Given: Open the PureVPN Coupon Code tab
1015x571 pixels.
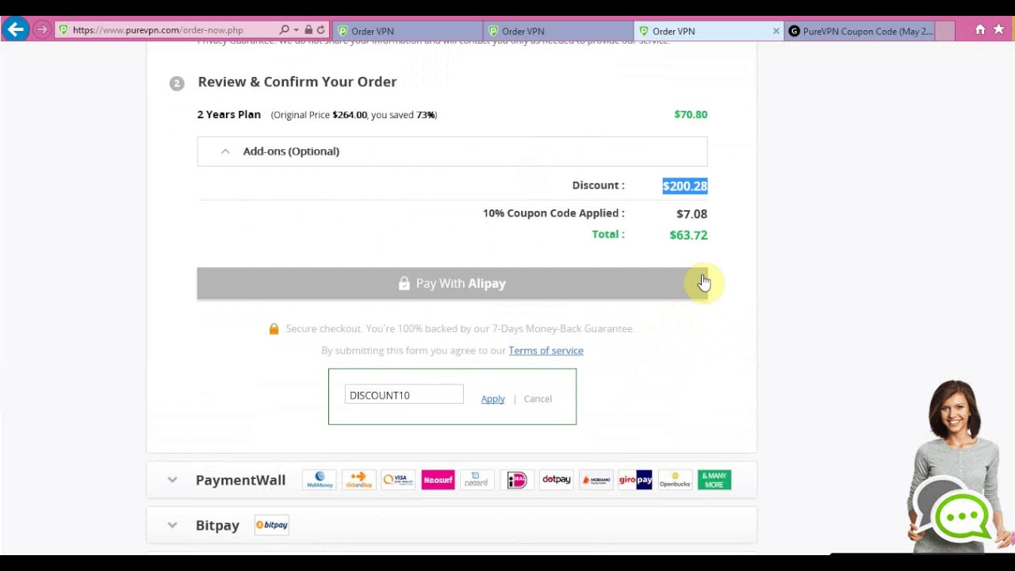Looking at the screenshot, I should click(860, 31).
